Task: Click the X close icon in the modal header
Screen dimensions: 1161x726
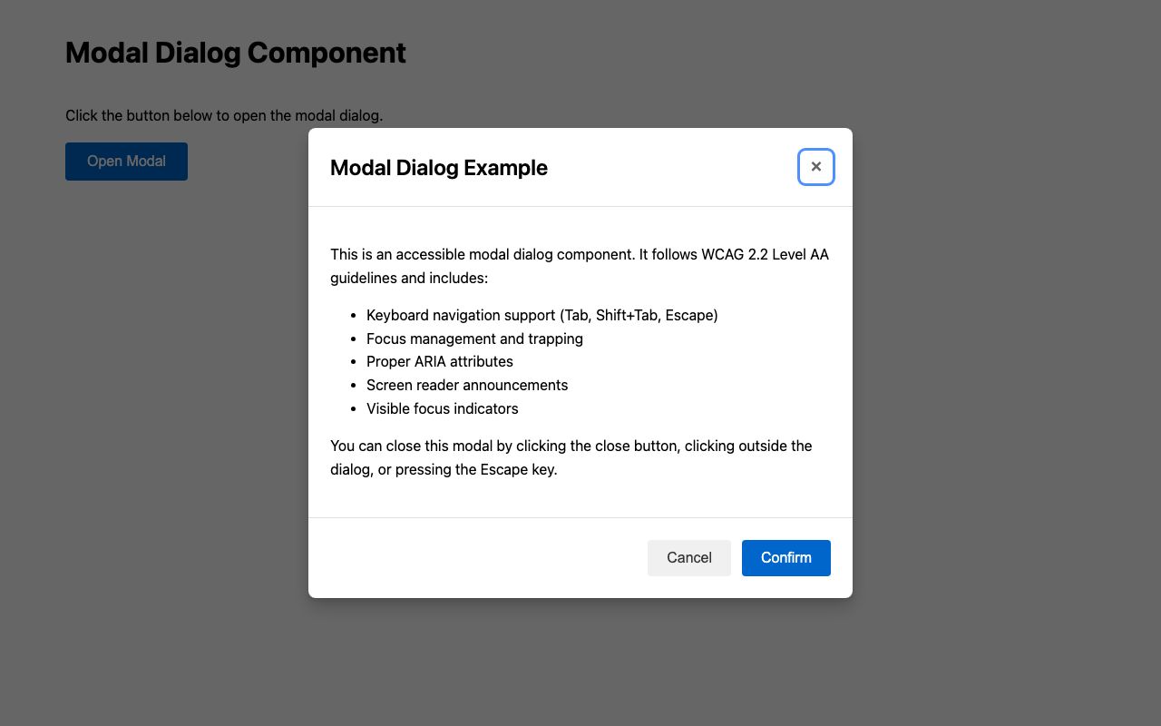Action: click(815, 166)
